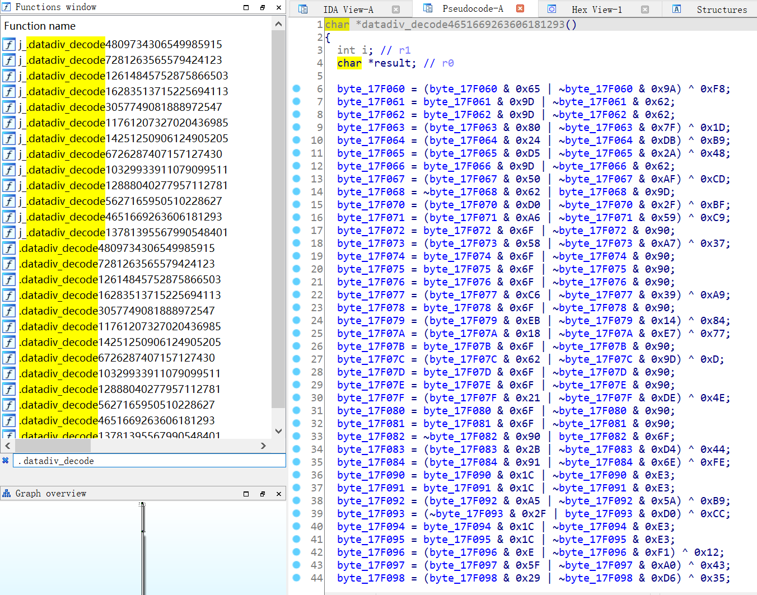The height and width of the screenshot is (595, 757).
Task: Click the functions list left scroll arrow
Action: pos(7,446)
